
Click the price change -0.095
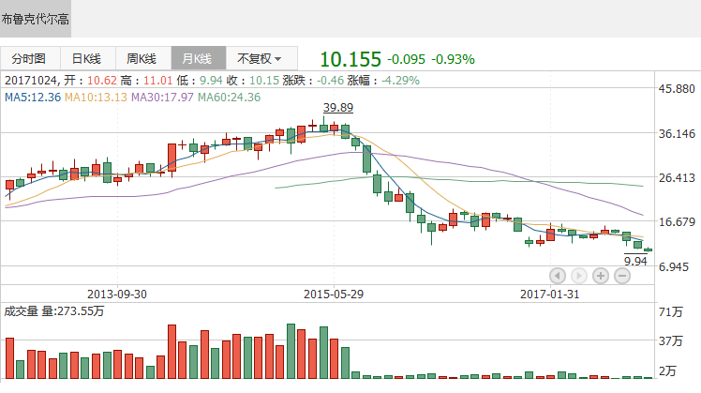407,59
